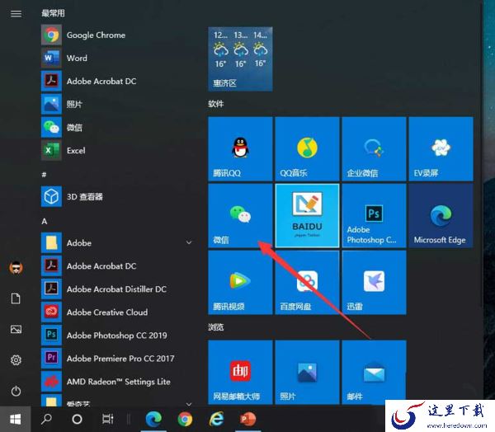Open the EV录屏 tile
Screen dimensions: 495x432
441,148
